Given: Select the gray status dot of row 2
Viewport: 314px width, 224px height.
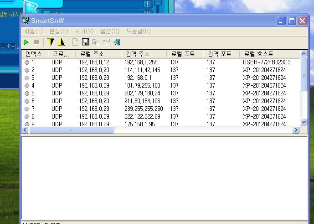Looking at the screenshot, I should click(27, 70).
